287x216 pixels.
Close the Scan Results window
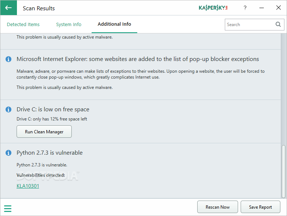(279, 8)
